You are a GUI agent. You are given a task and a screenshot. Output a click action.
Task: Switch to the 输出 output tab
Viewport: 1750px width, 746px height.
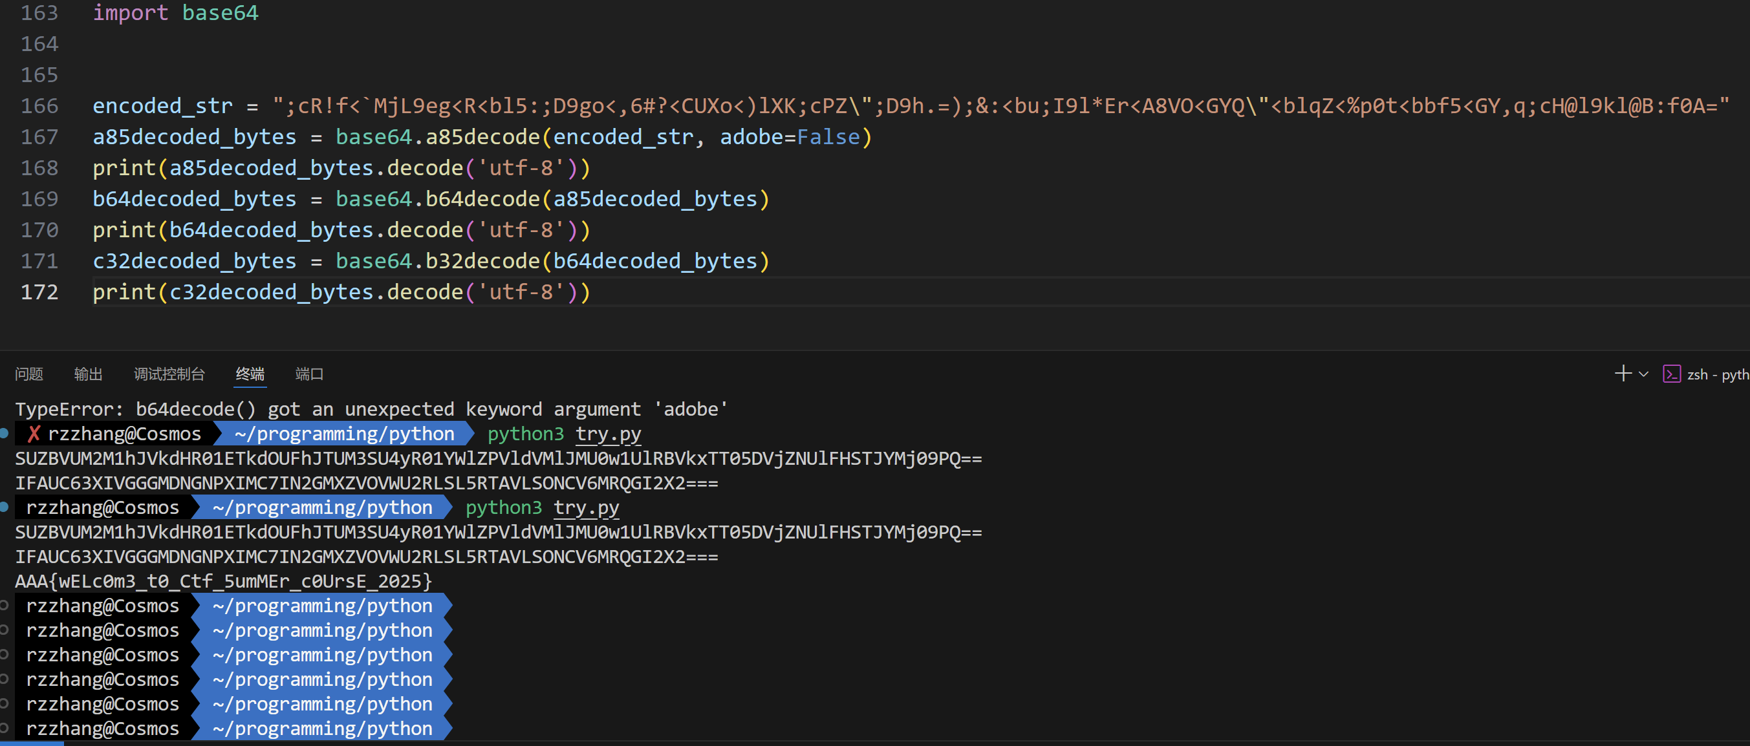(x=88, y=374)
